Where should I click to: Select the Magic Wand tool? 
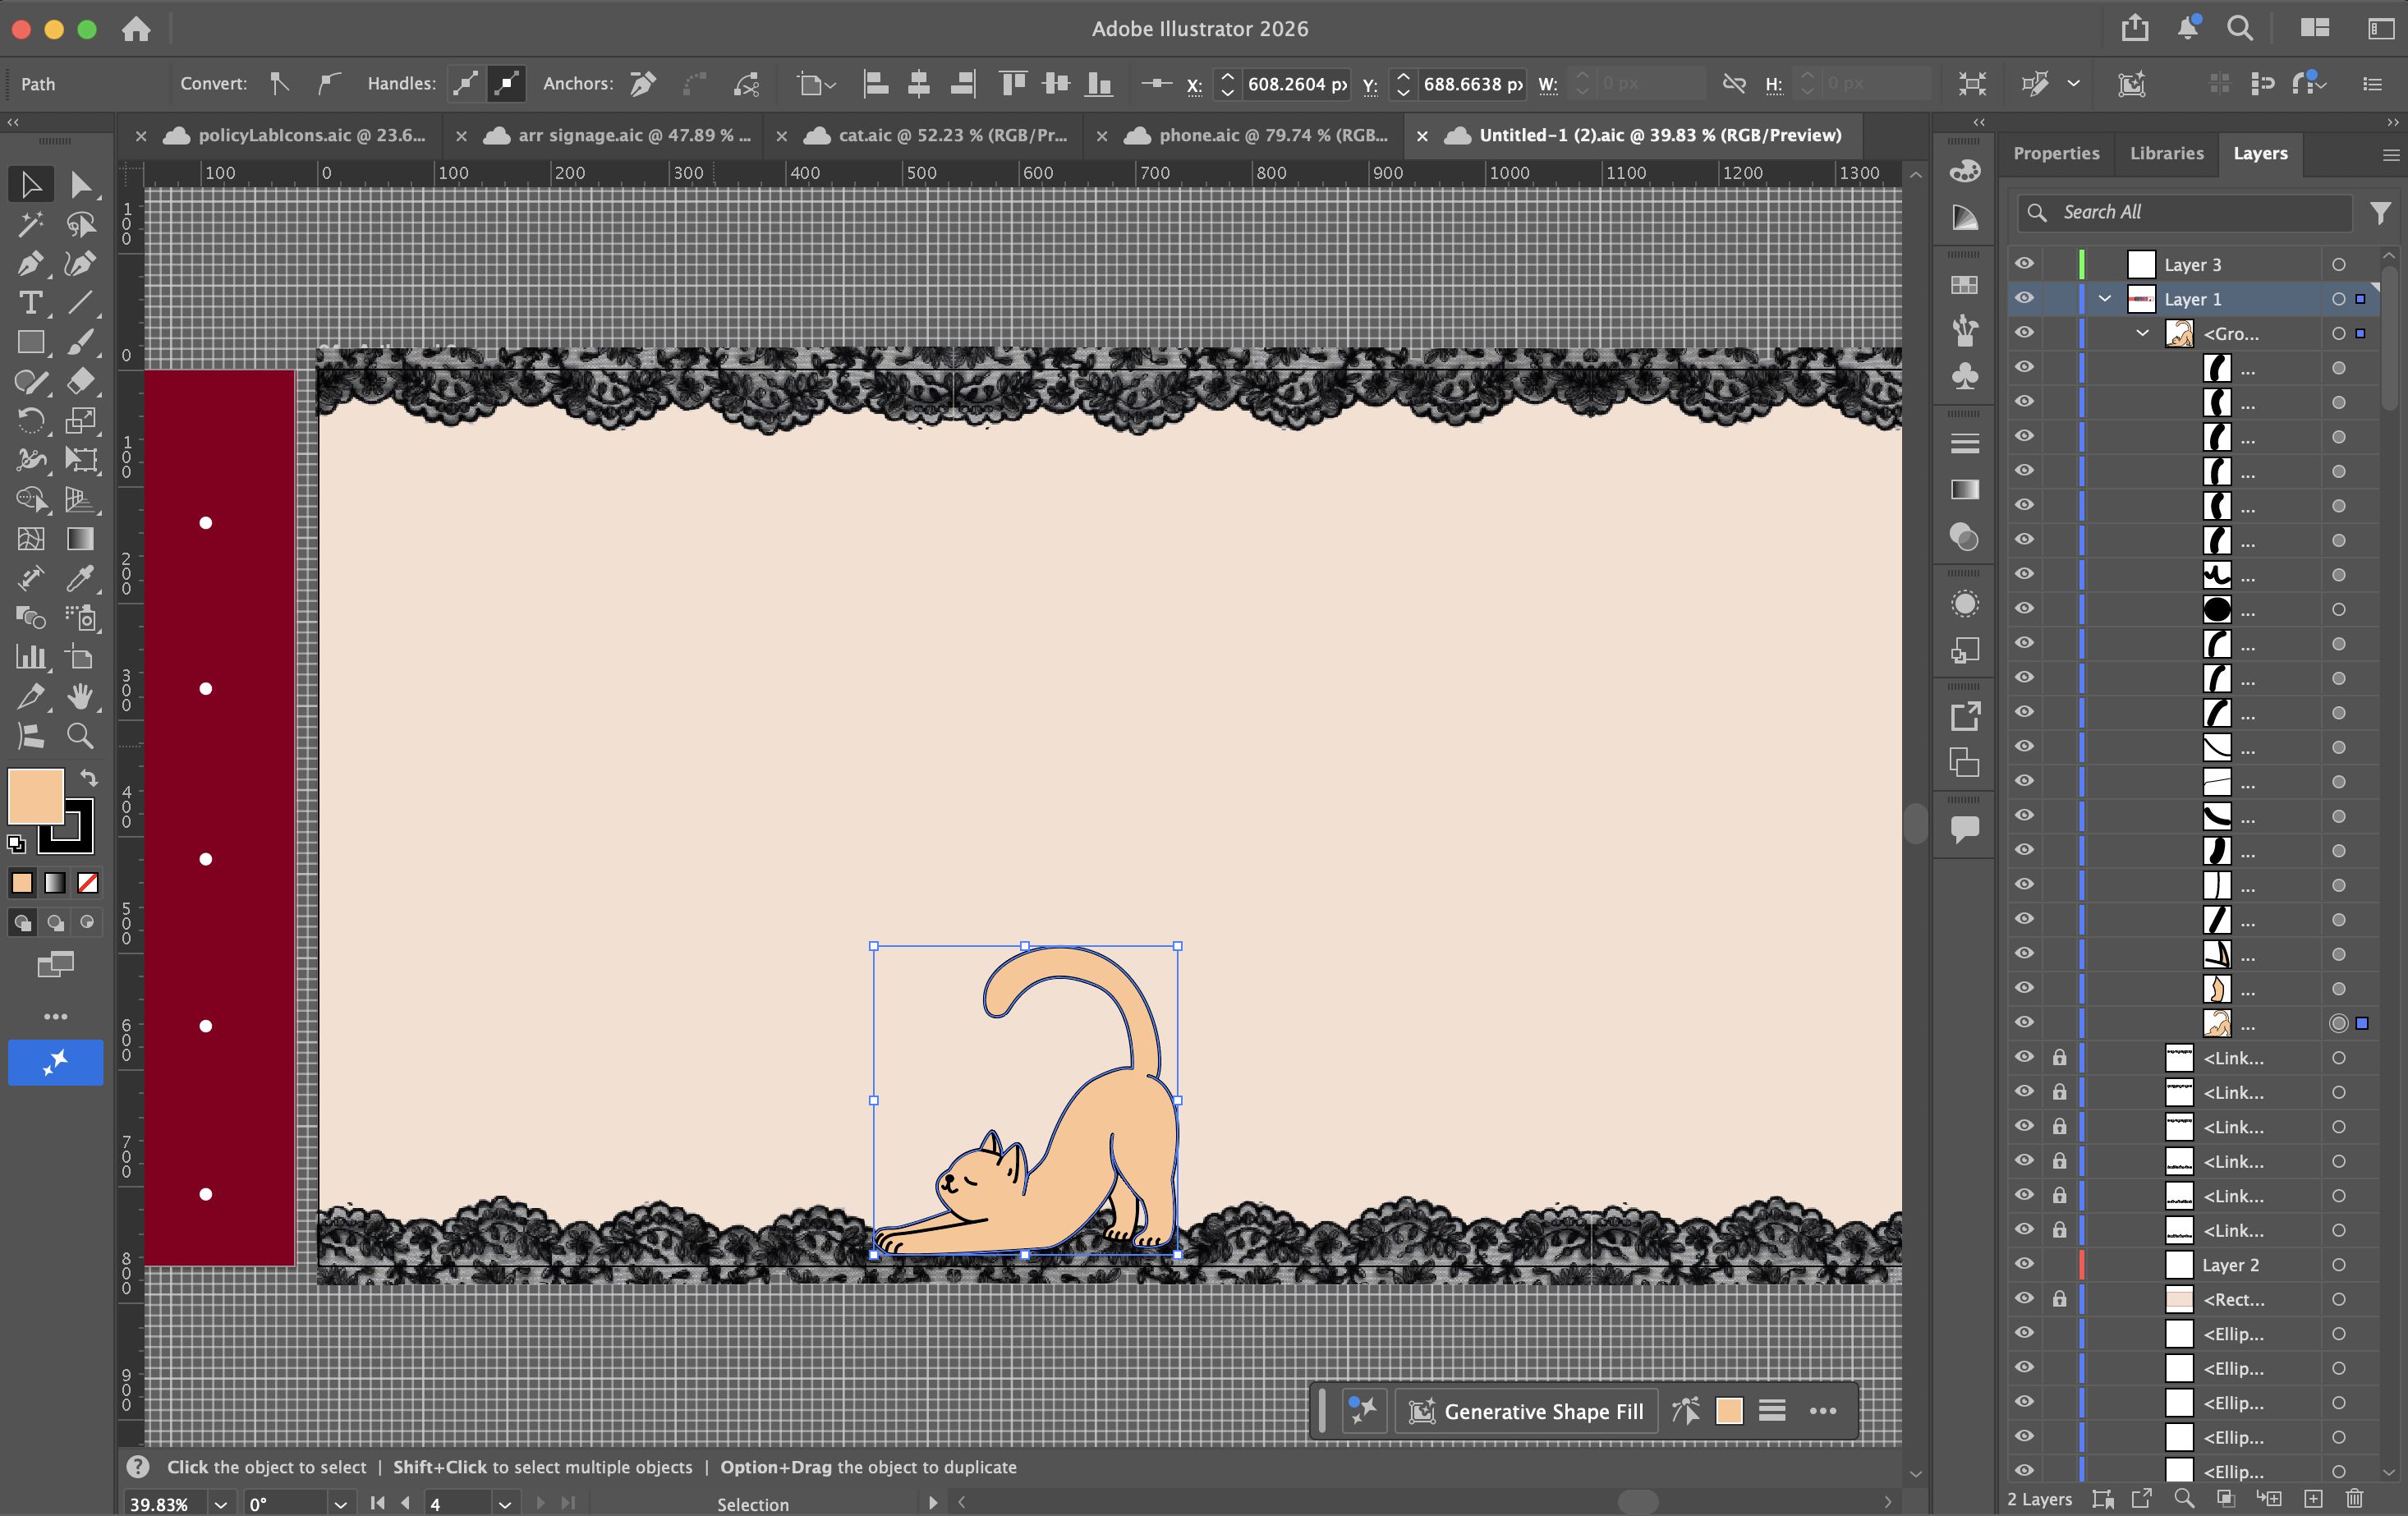(30, 225)
